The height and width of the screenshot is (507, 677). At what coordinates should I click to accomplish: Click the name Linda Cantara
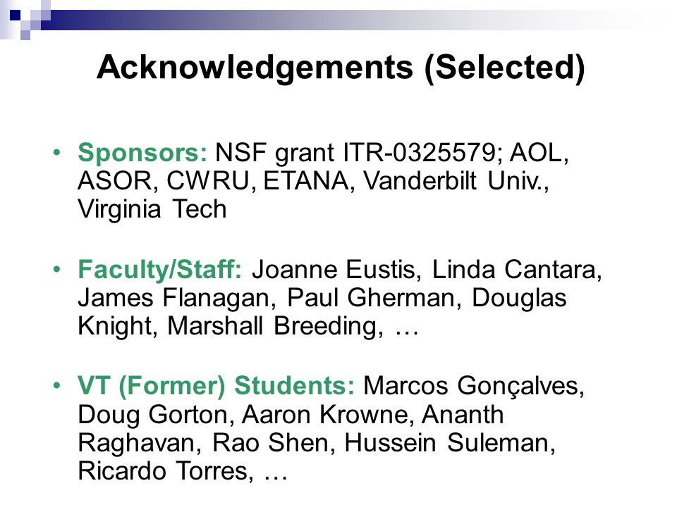pyautogui.click(x=513, y=270)
